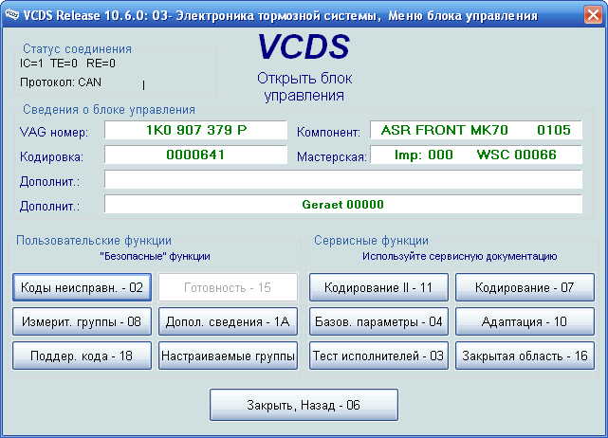Click the IC=1 TE=0 RE=0 status line
608x438 pixels.
[67, 64]
